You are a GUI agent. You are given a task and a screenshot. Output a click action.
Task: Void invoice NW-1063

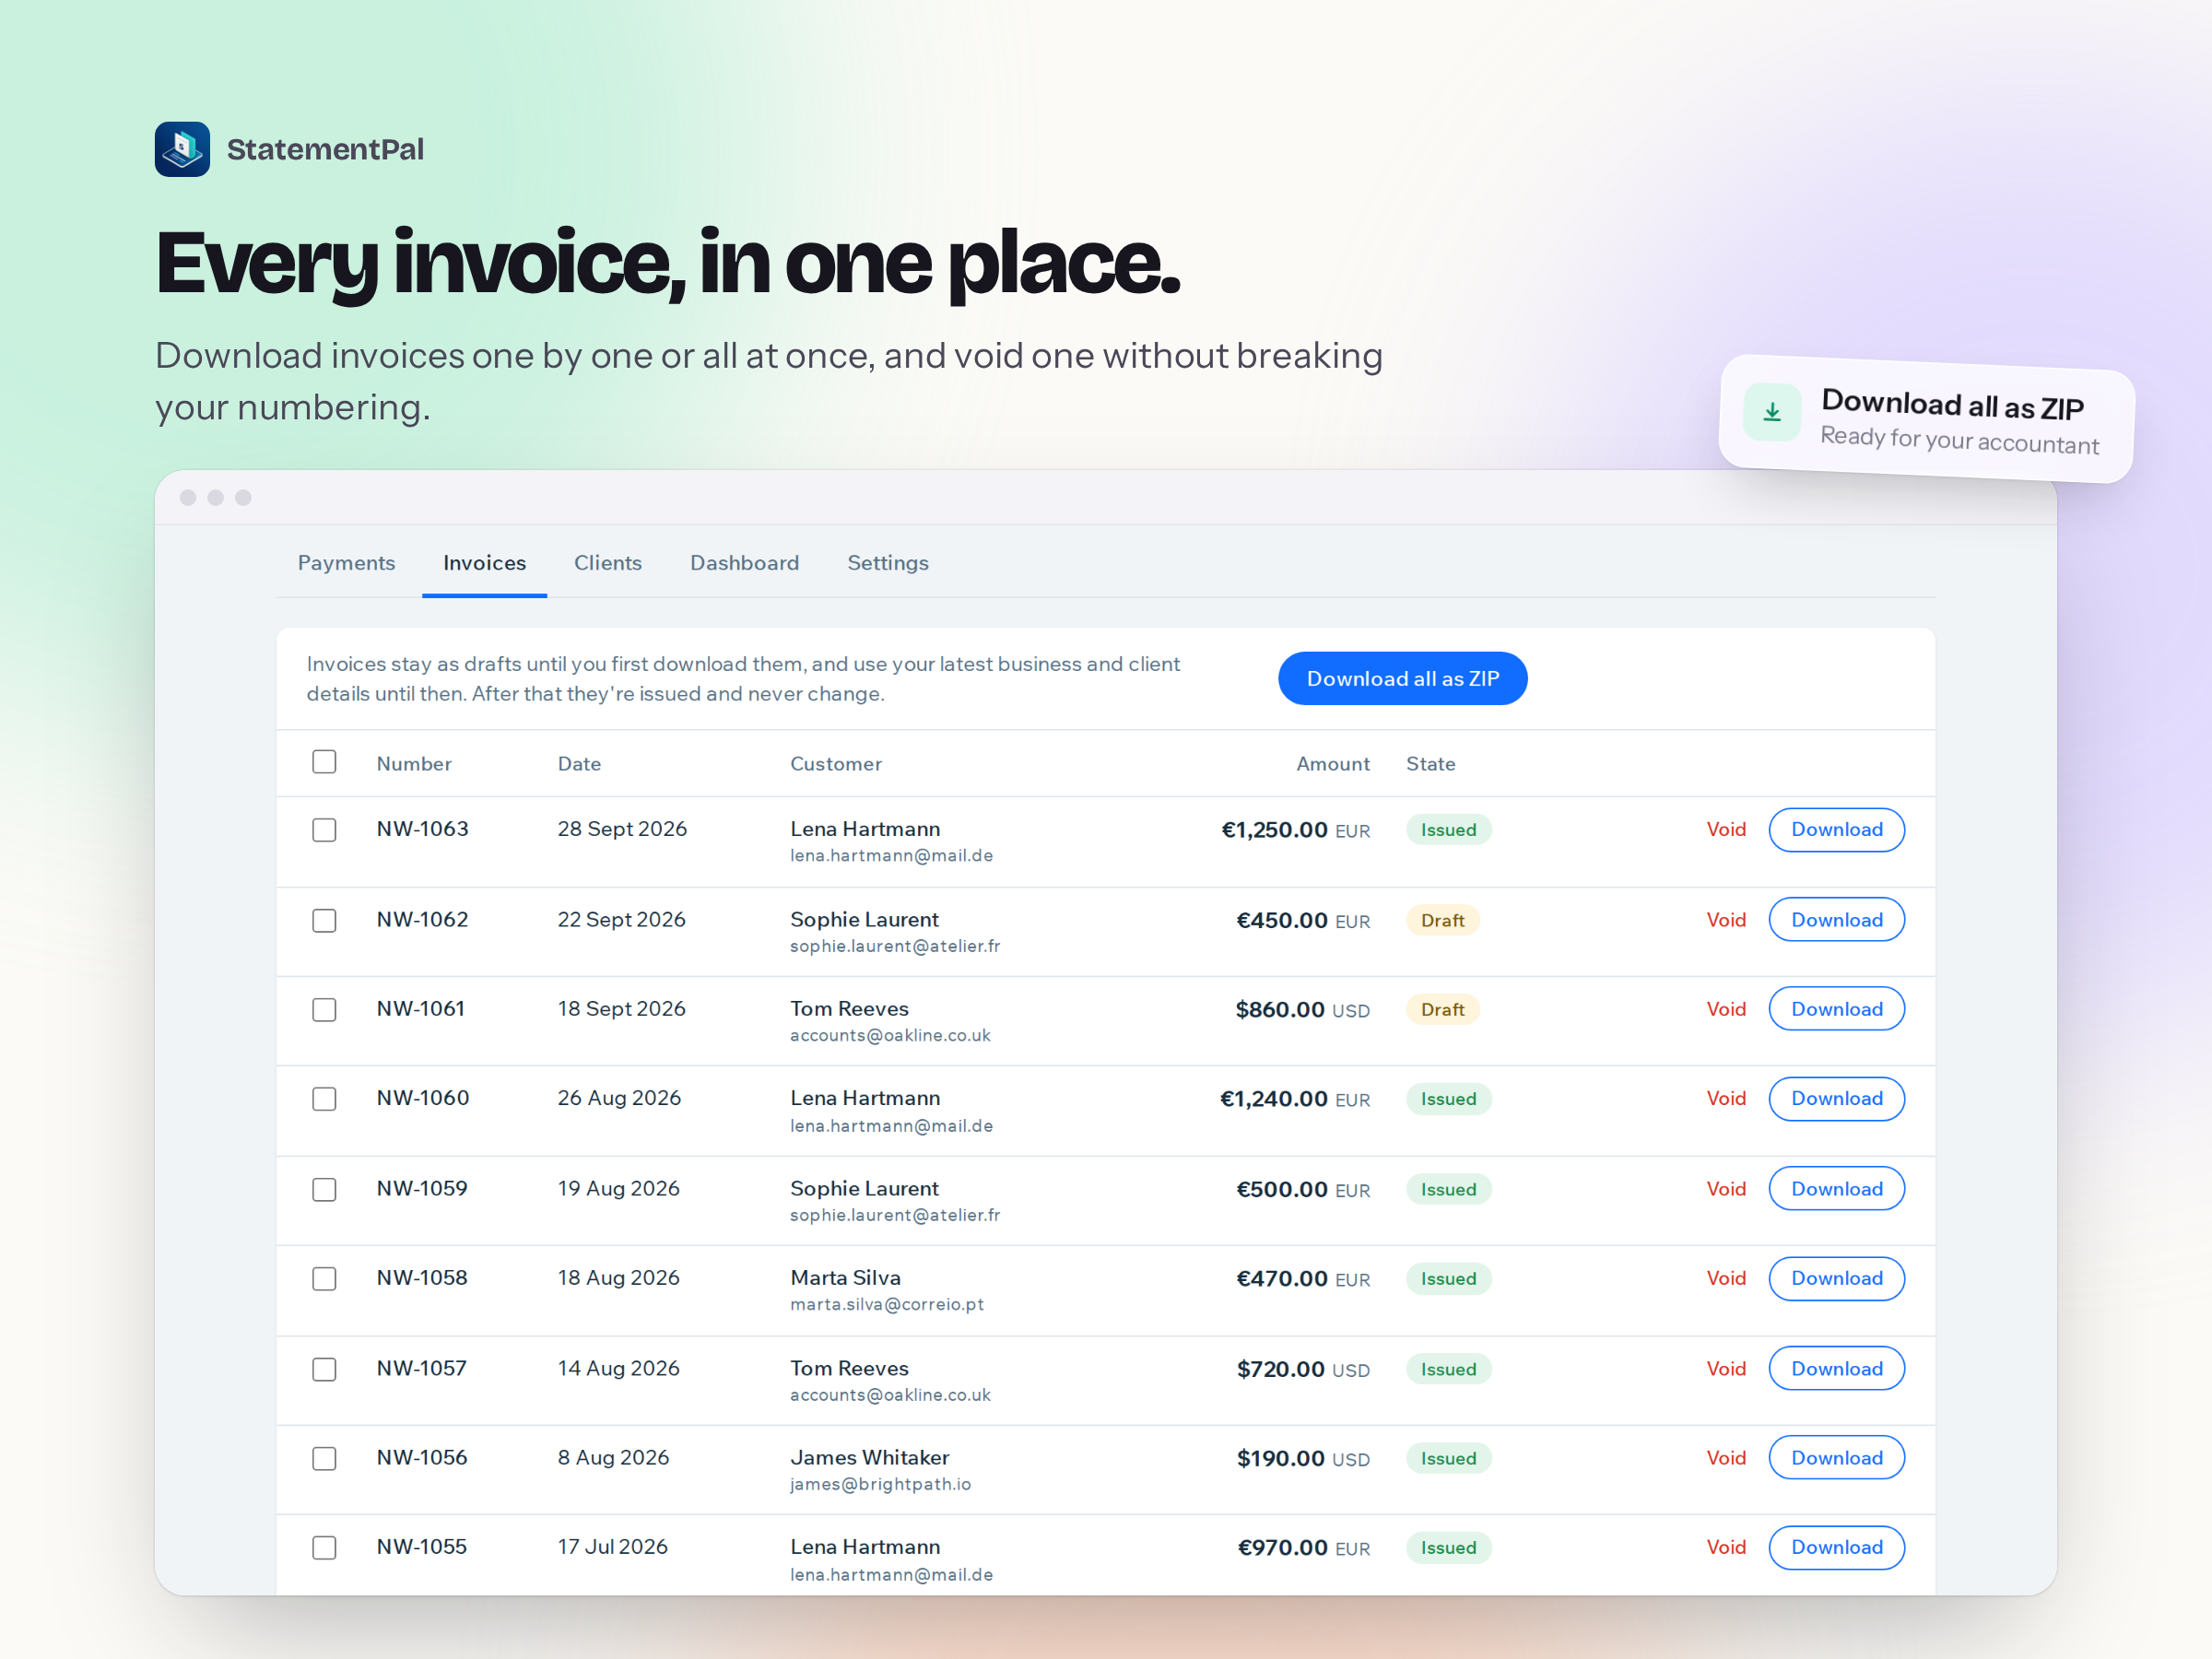click(1726, 830)
